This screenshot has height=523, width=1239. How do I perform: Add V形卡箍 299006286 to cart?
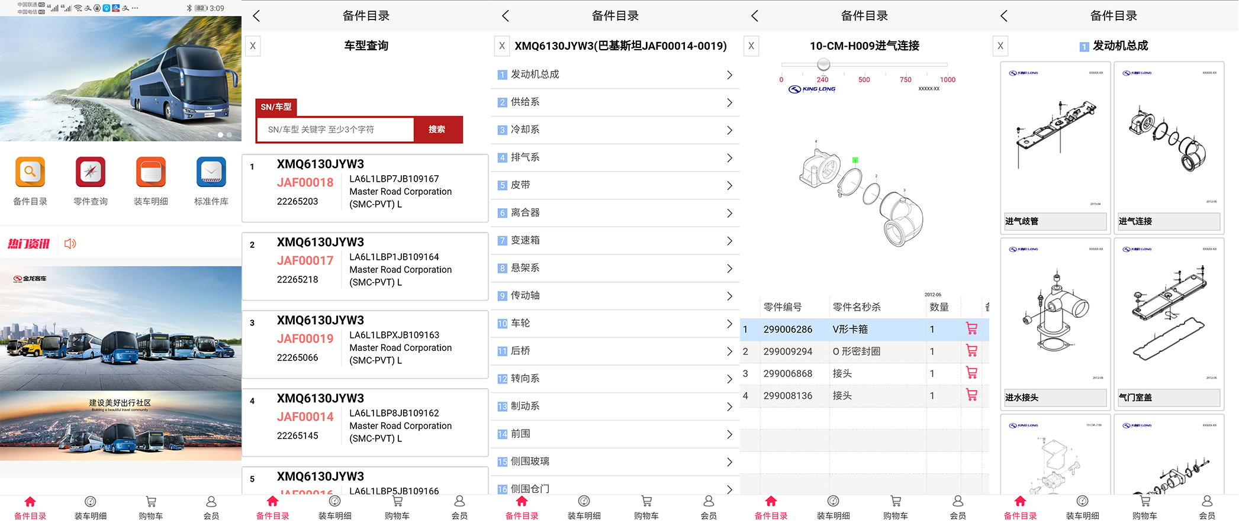(971, 329)
